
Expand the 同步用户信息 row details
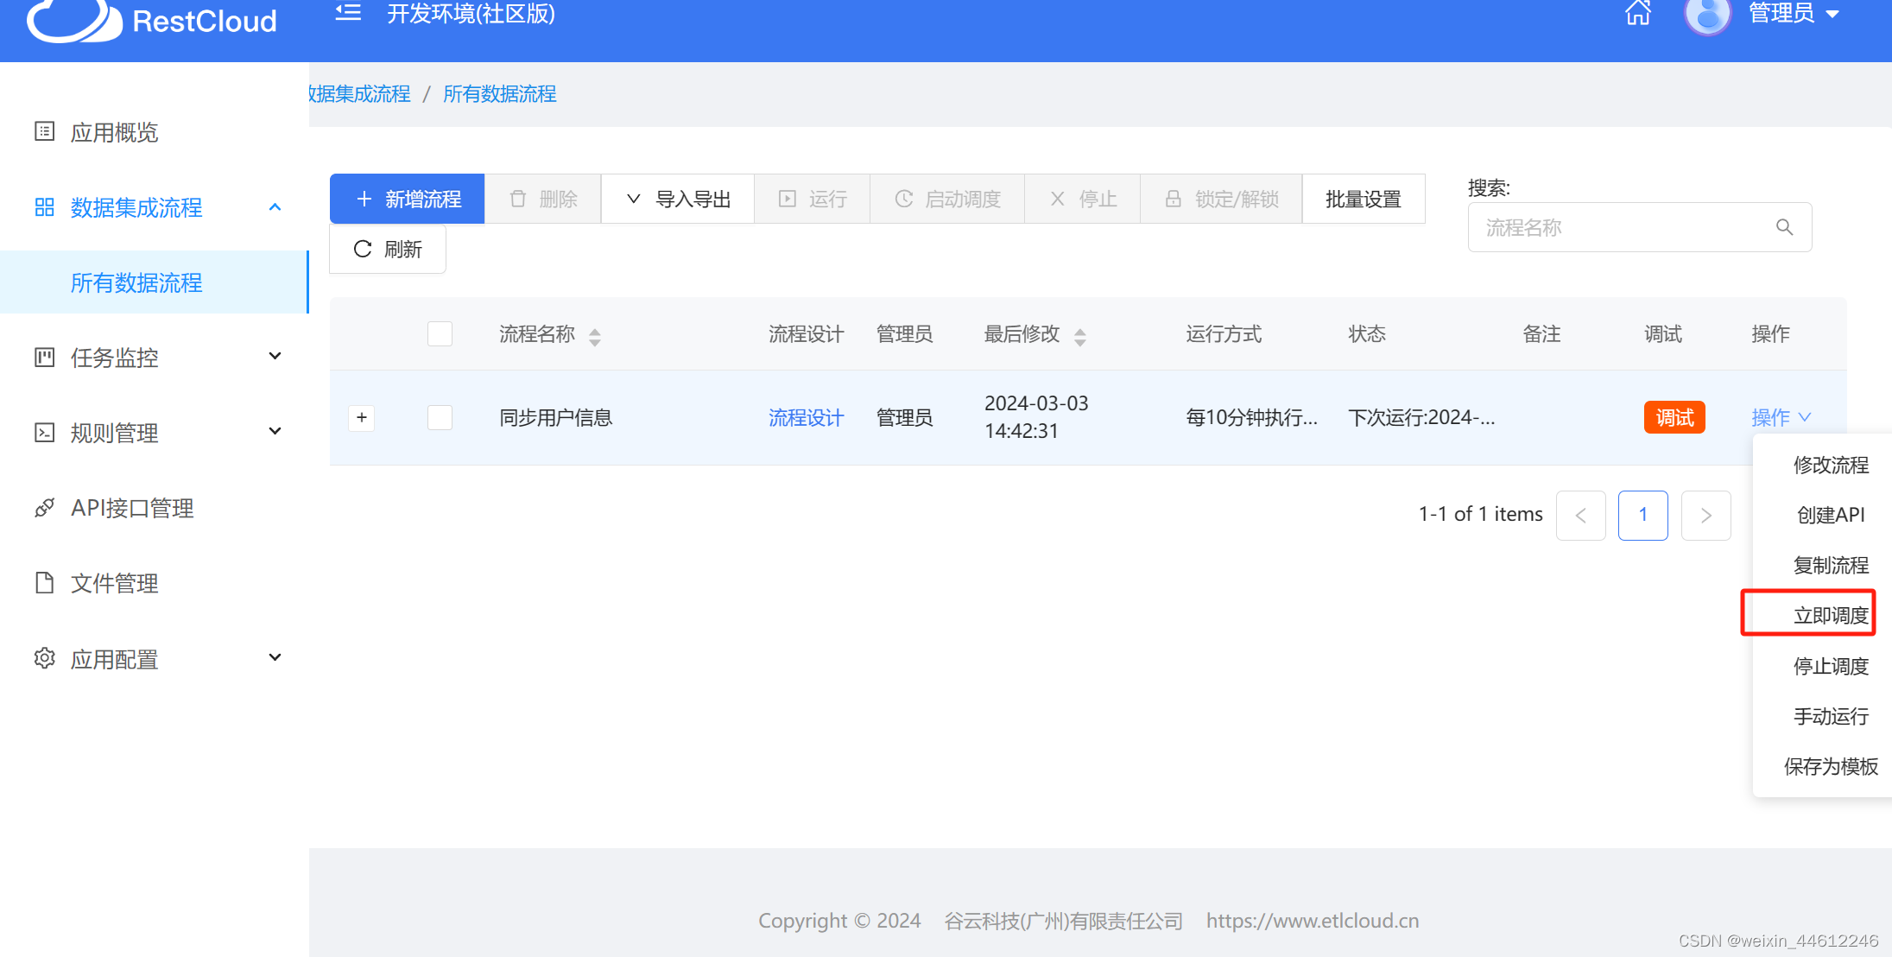click(362, 418)
